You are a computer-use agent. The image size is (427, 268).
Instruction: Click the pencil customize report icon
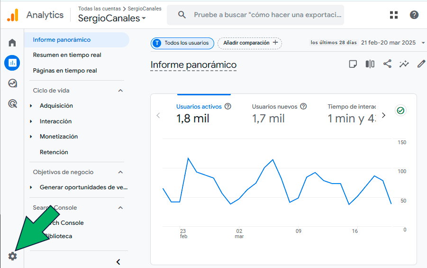pyautogui.click(x=421, y=64)
